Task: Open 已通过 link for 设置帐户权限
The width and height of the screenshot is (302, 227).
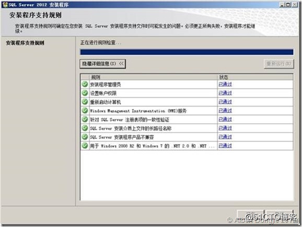Action: (x=225, y=93)
